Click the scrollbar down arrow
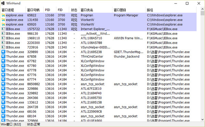205x127 pixels. tap(203, 119)
